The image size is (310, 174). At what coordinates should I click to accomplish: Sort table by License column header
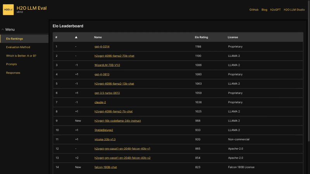pos(233,37)
